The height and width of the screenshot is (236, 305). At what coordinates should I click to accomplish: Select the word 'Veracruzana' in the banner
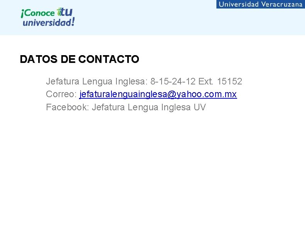pos(281,4)
